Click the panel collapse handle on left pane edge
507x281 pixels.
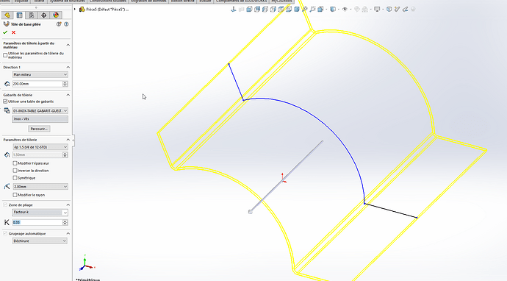coord(73,140)
